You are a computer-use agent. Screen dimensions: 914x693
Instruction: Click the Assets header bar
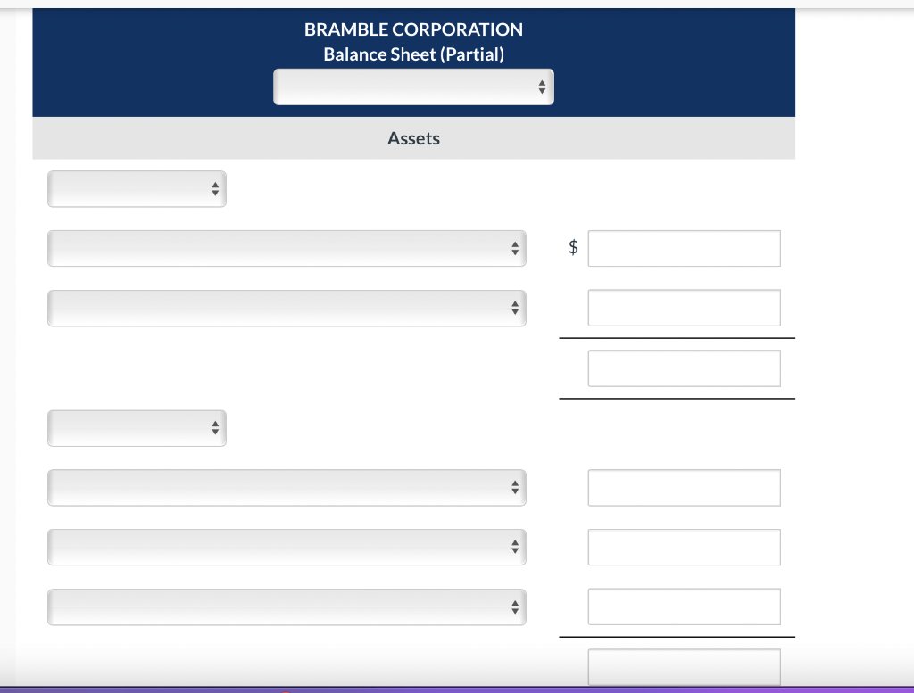point(413,138)
